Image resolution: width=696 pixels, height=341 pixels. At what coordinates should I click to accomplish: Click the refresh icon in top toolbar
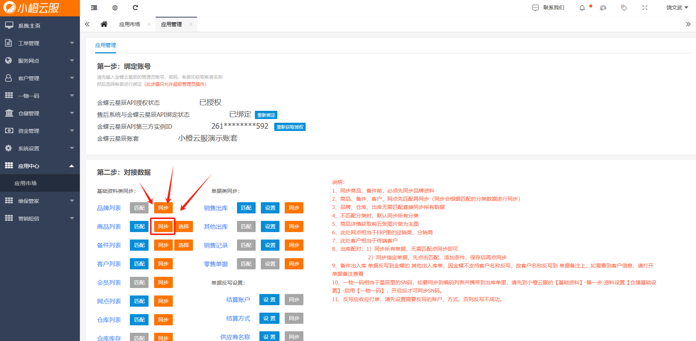pos(135,7)
